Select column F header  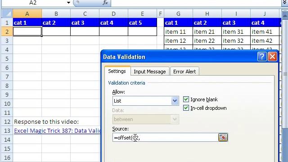[x=160, y=14]
